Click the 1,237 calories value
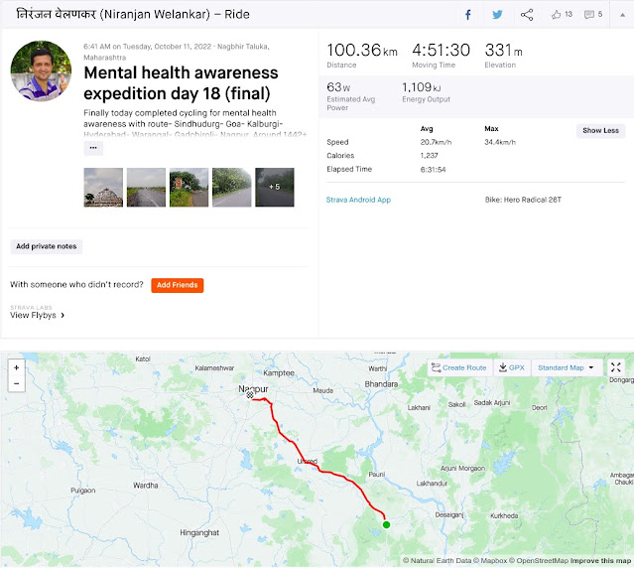This screenshot has height=568, width=634. tap(429, 156)
